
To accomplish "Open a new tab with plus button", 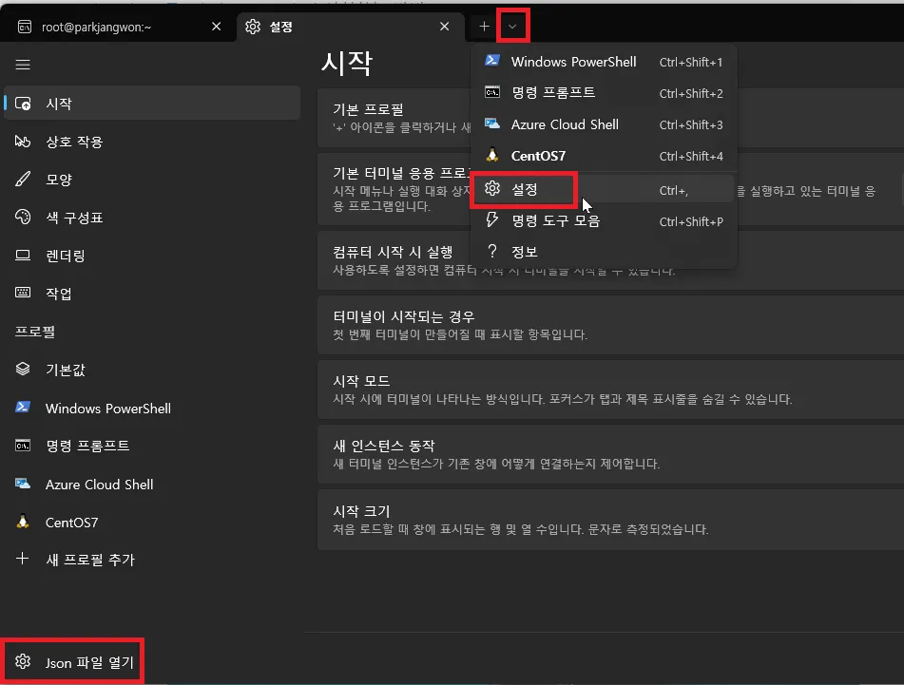I will pyautogui.click(x=484, y=27).
